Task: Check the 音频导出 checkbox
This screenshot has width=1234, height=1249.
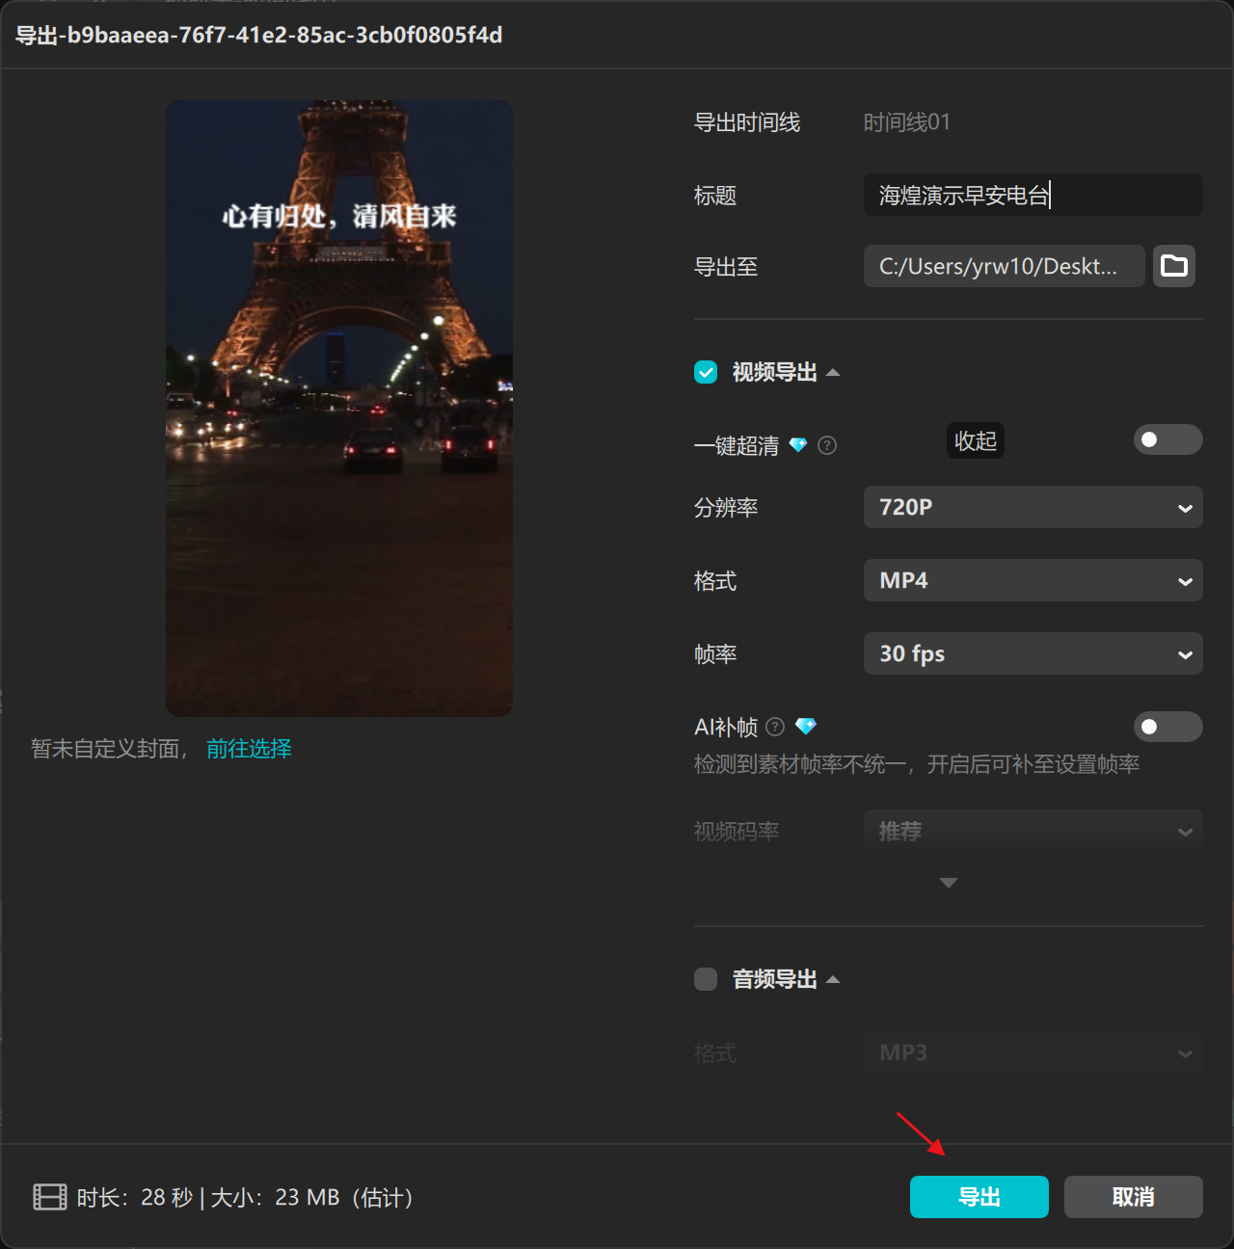Action: (x=705, y=979)
